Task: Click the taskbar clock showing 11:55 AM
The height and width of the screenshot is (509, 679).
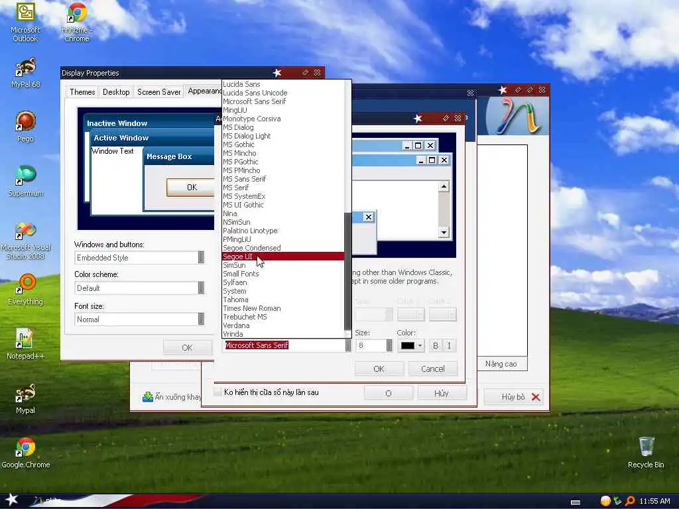Action: 654,501
